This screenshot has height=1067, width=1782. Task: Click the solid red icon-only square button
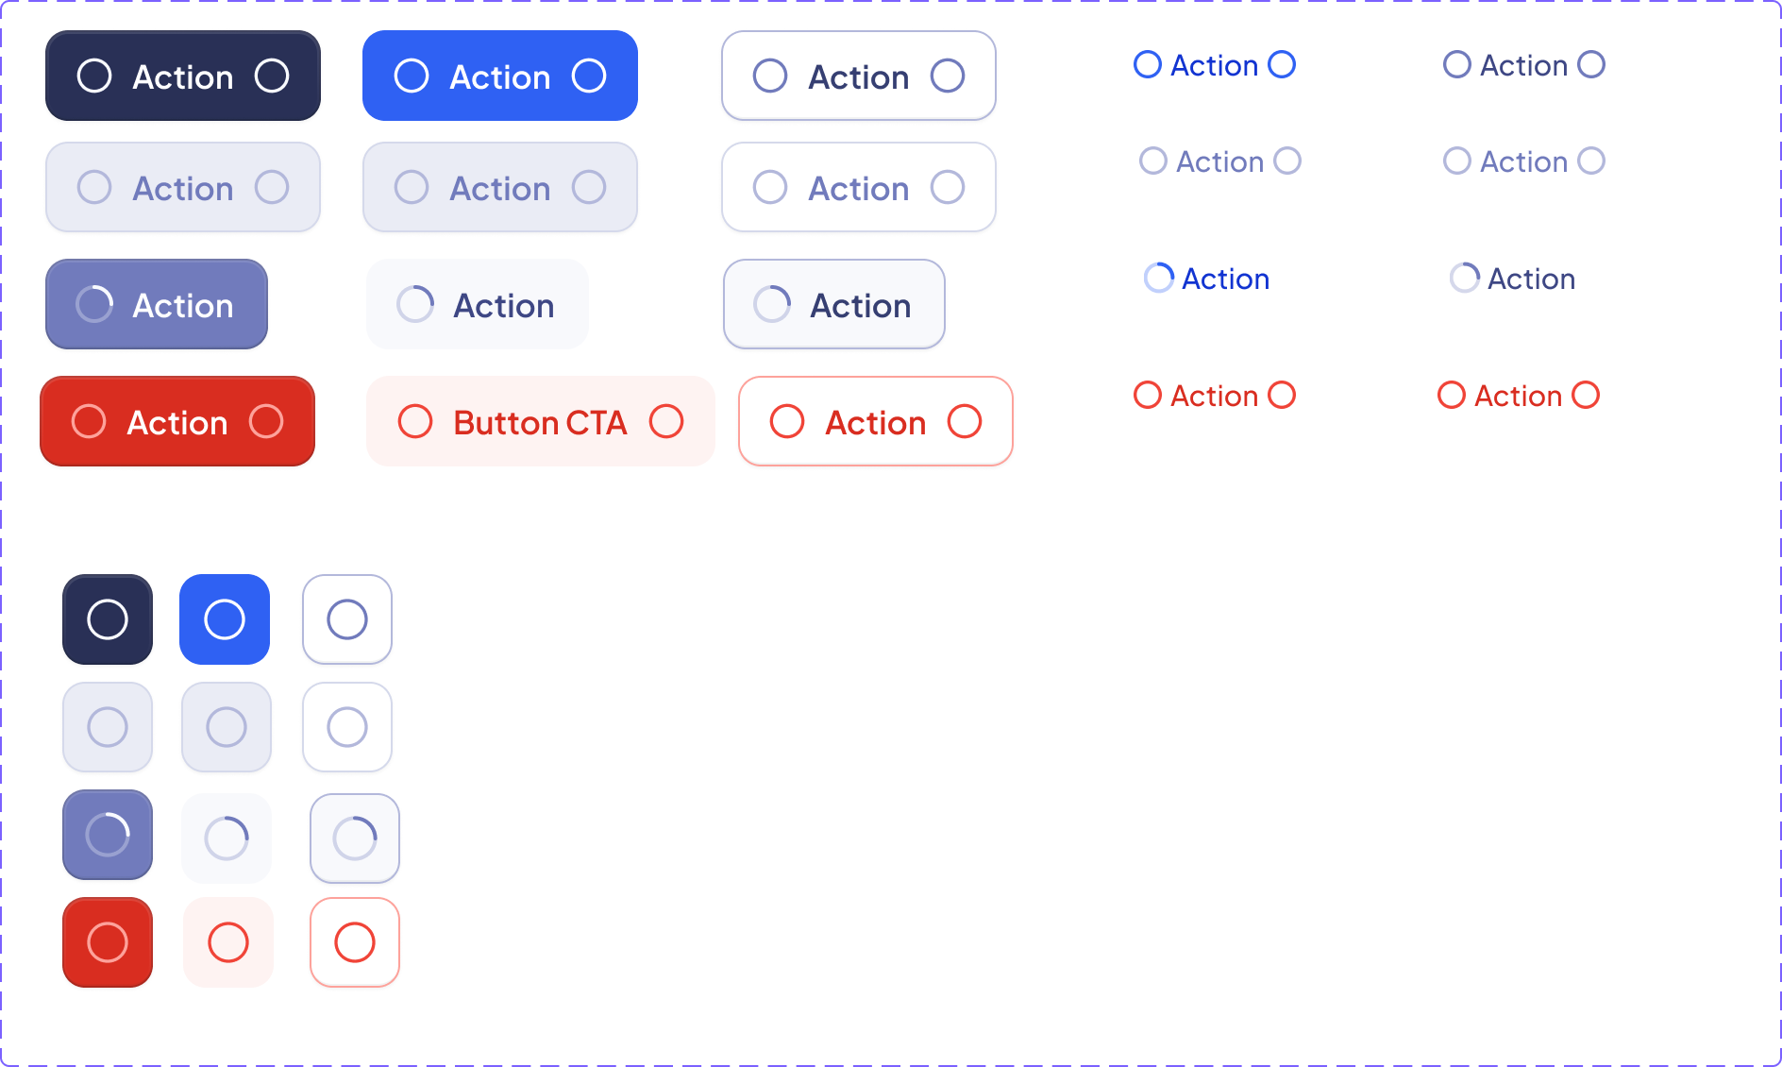108,942
